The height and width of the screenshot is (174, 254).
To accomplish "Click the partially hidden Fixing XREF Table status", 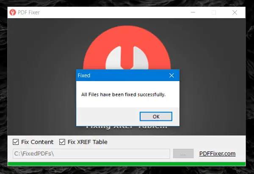I will coord(127,128).
